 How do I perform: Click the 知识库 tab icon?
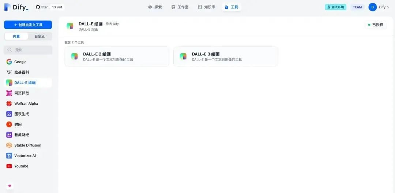tap(200, 7)
